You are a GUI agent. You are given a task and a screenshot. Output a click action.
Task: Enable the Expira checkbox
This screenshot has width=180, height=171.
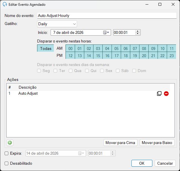pyautogui.click(x=6, y=153)
